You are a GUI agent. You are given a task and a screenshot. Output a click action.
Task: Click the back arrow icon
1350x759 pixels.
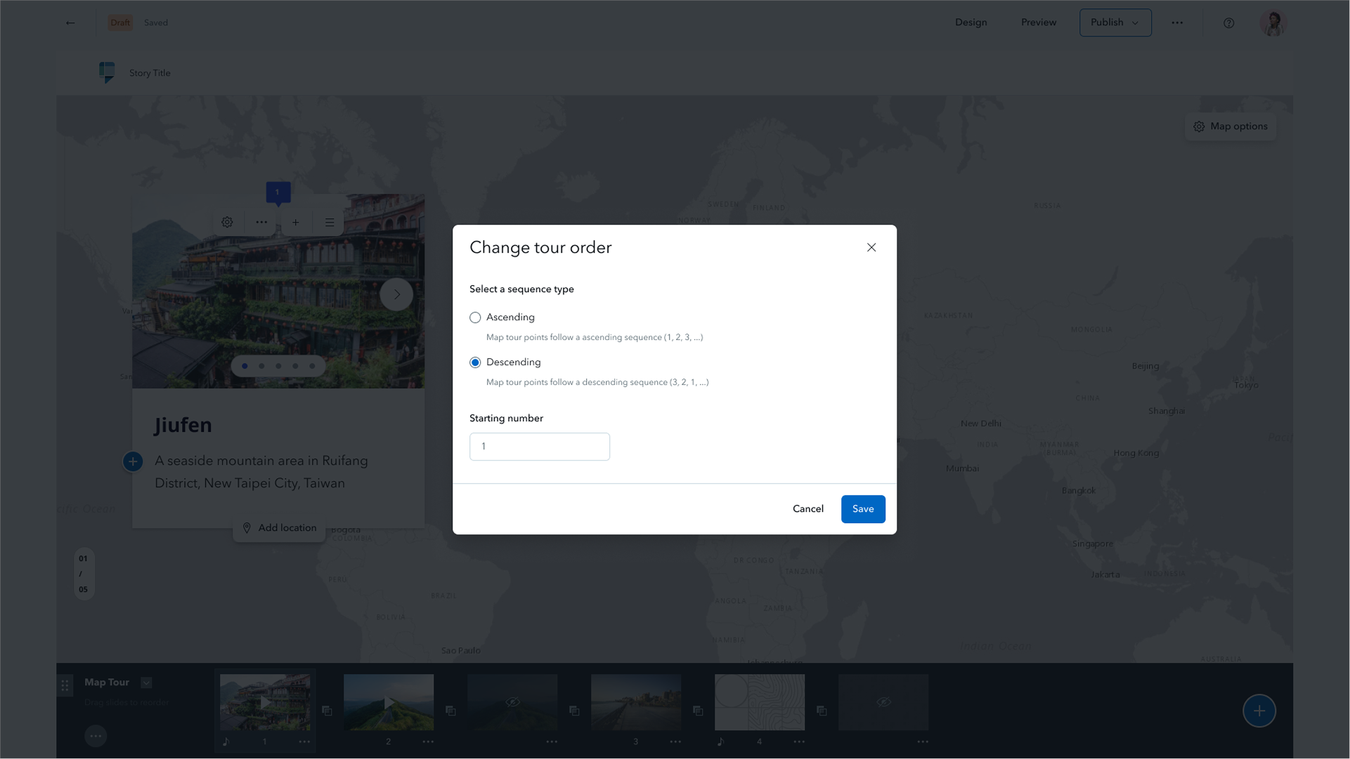(70, 22)
